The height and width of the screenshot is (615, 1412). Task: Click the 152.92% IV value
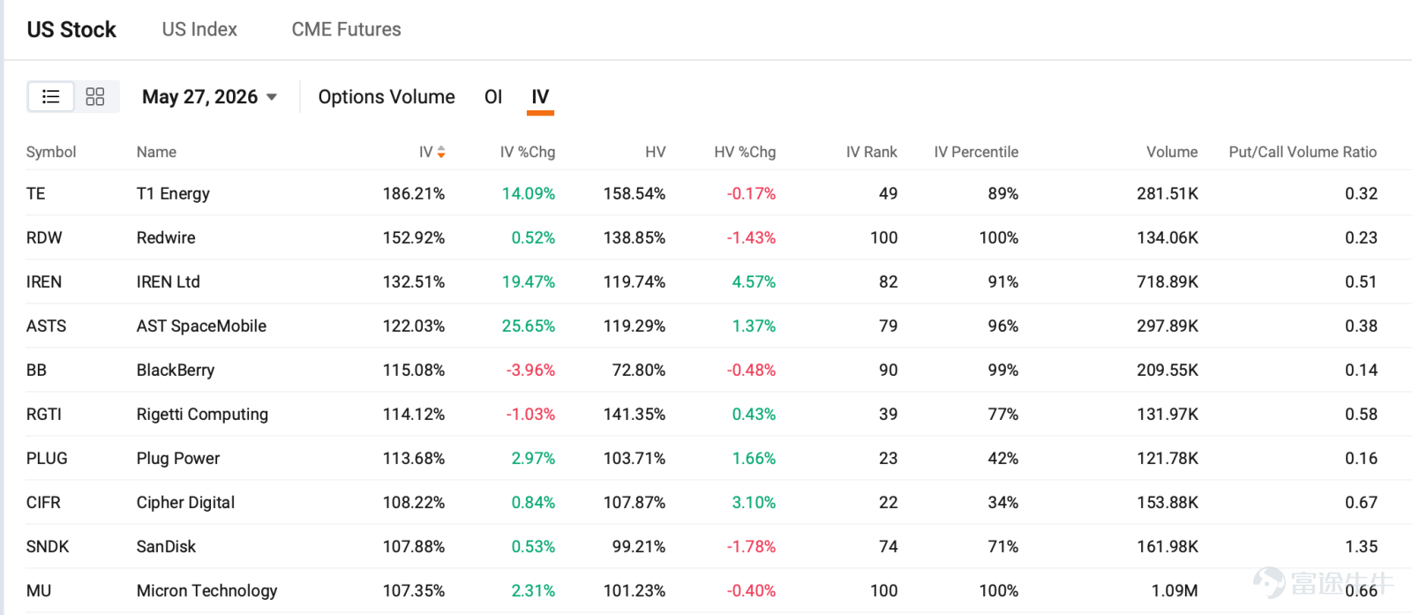pyautogui.click(x=414, y=237)
